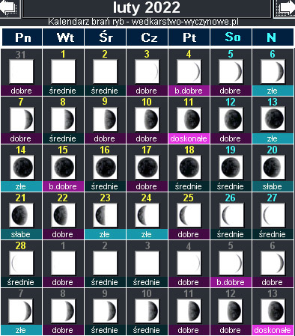
Task: Click 'złe' rating under February 6
Action: 273,91
